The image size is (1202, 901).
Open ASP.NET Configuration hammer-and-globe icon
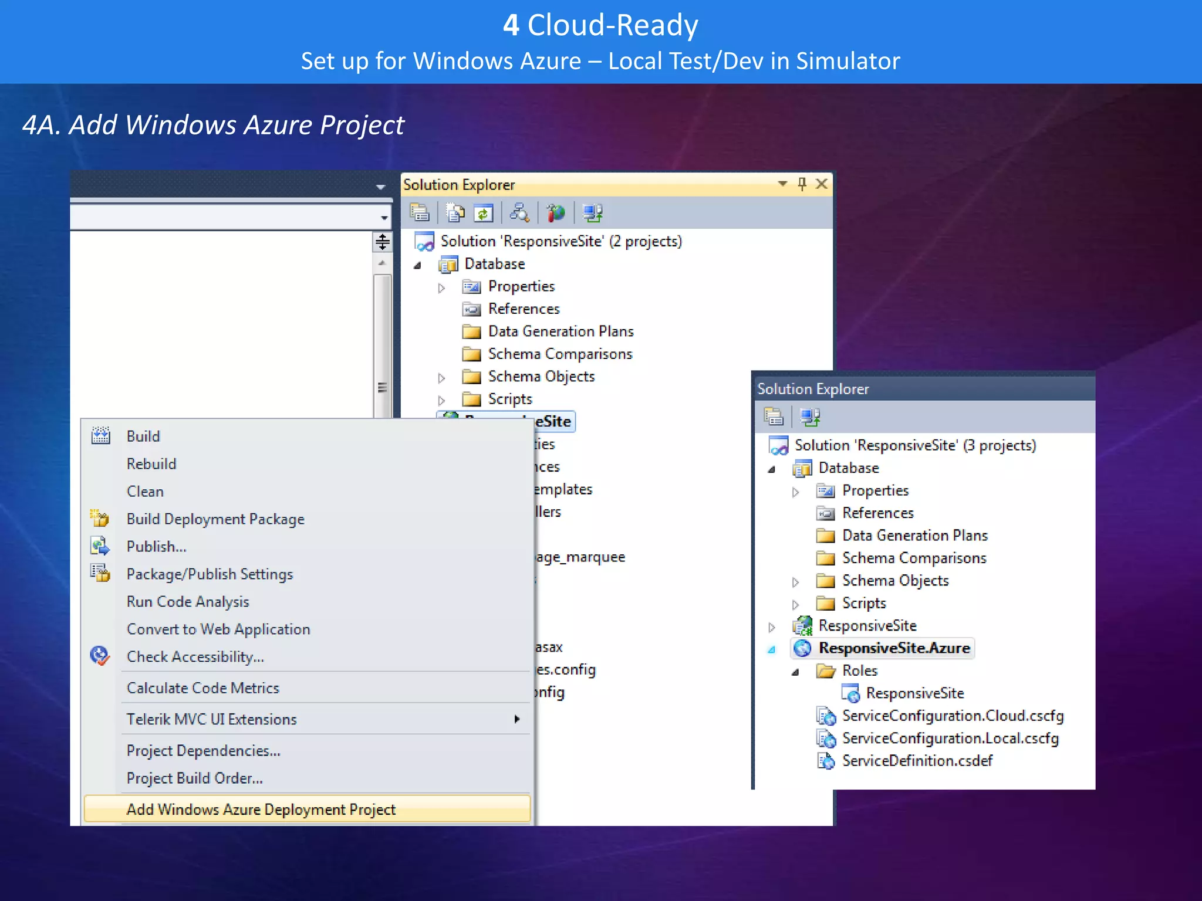click(555, 212)
